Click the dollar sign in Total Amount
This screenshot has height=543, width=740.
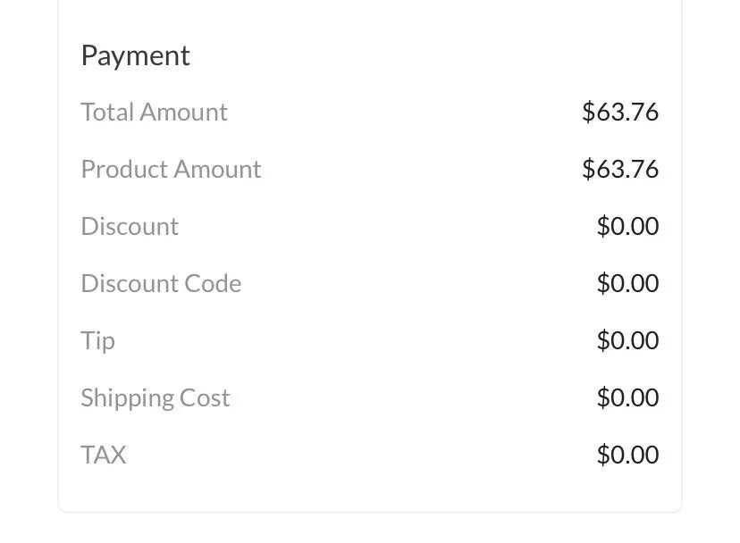pos(588,113)
